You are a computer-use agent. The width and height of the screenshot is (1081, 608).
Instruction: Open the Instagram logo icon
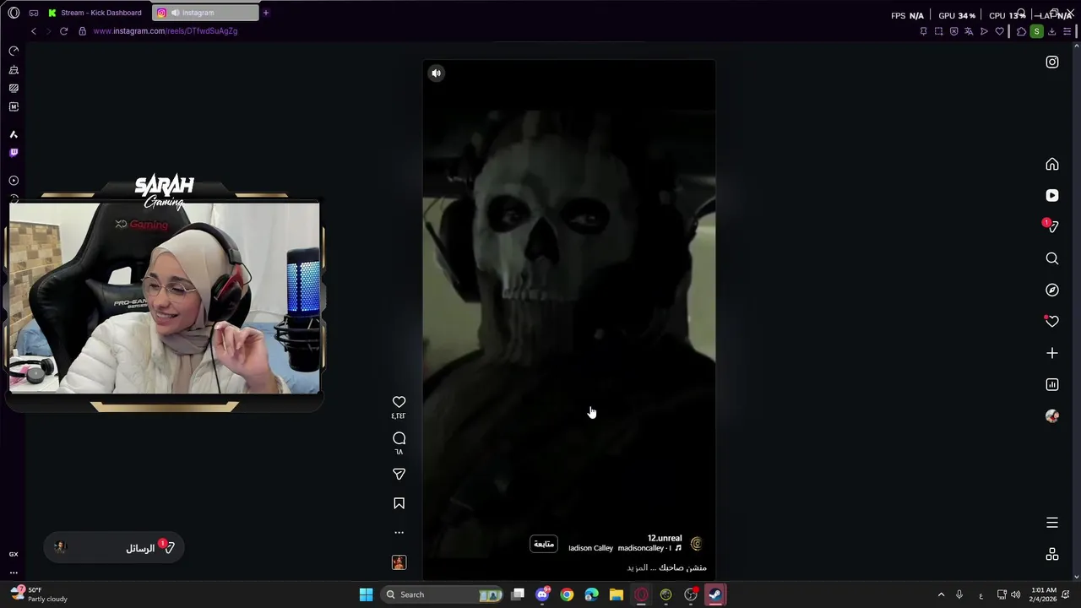pos(1051,62)
